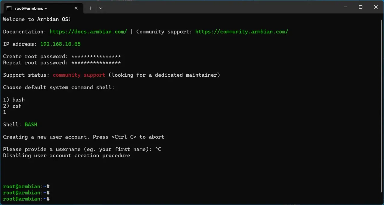
Task: Maximize the terminal window
Action: [x=361, y=7]
